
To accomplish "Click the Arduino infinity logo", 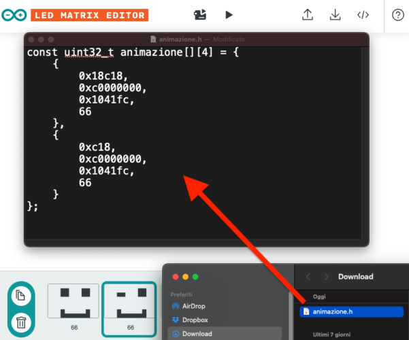I will click(x=17, y=15).
